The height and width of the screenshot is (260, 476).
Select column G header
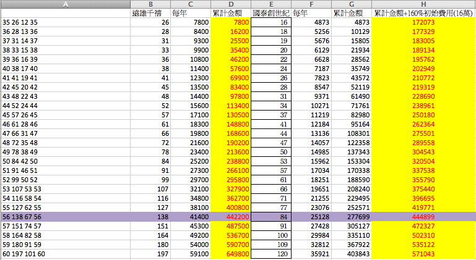pyautogui.click(x=352, y=4)
